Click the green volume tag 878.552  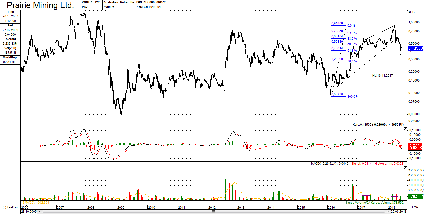point(415,196)
